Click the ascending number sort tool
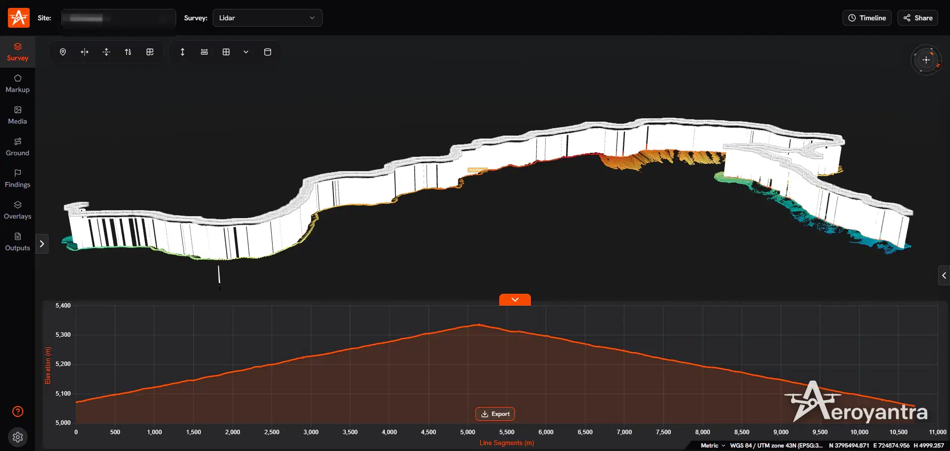 coord(128,52)
